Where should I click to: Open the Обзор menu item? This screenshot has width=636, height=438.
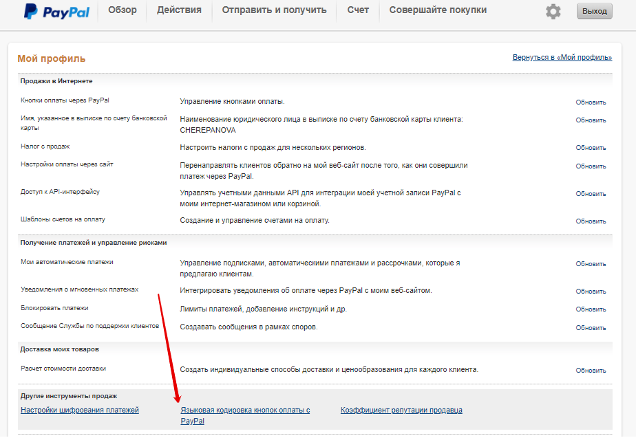point(123,10)
